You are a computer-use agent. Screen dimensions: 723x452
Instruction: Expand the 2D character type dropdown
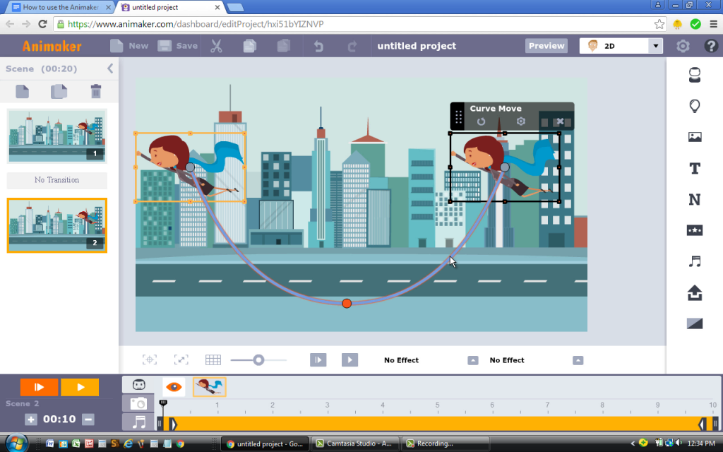[655, 46]
